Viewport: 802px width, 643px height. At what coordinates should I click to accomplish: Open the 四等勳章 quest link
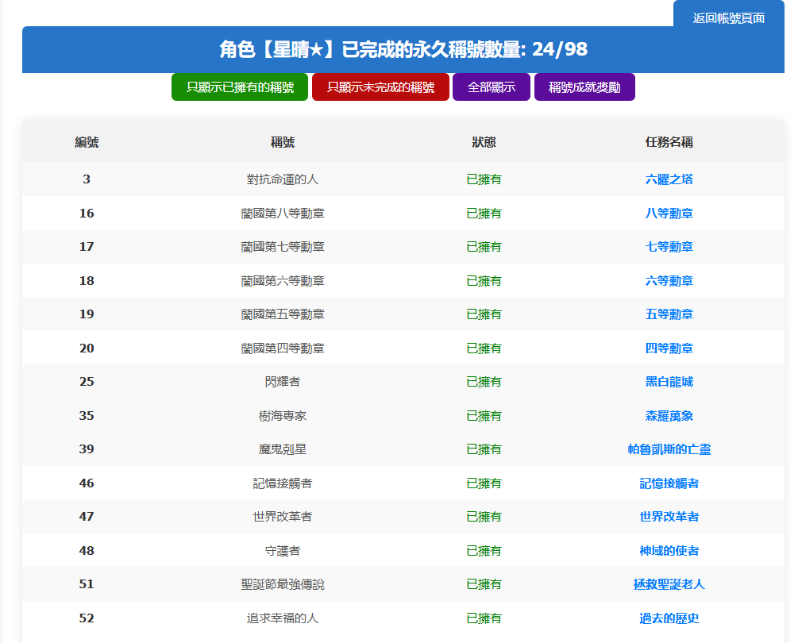(669, 348)
